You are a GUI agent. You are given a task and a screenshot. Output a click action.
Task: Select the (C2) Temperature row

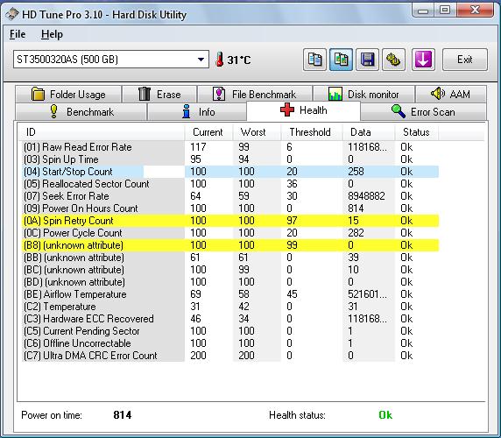point(230,307)
